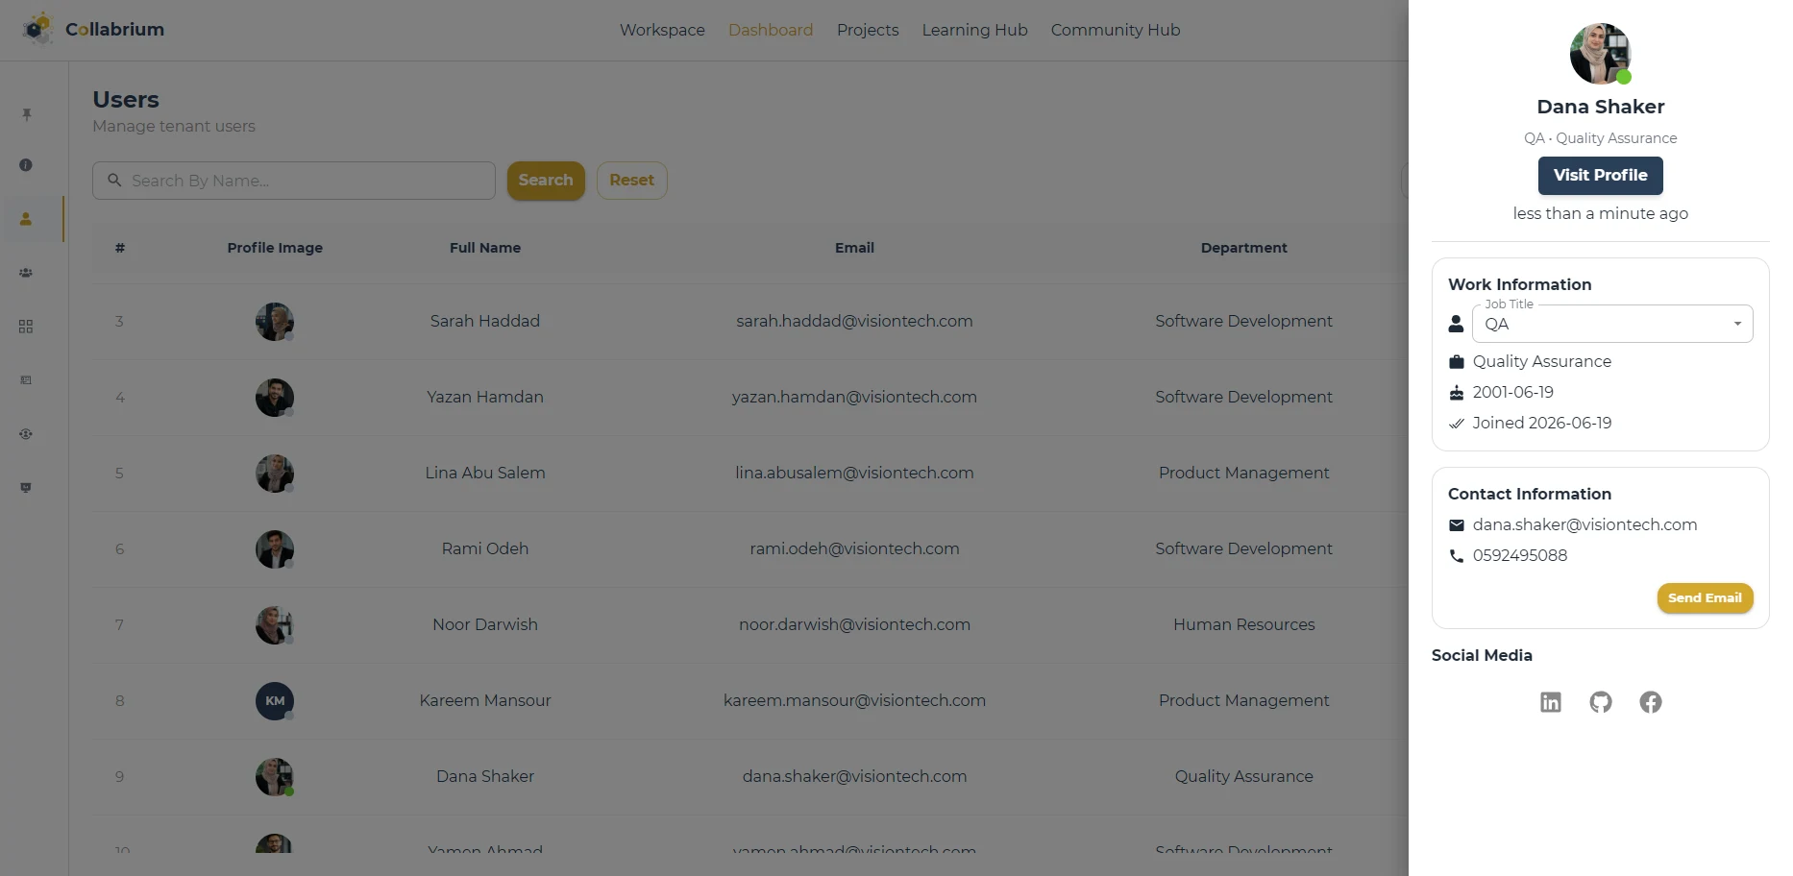Open the grid squares icon in the sidebar
The image size is (1793, 876).
point(26,327)
